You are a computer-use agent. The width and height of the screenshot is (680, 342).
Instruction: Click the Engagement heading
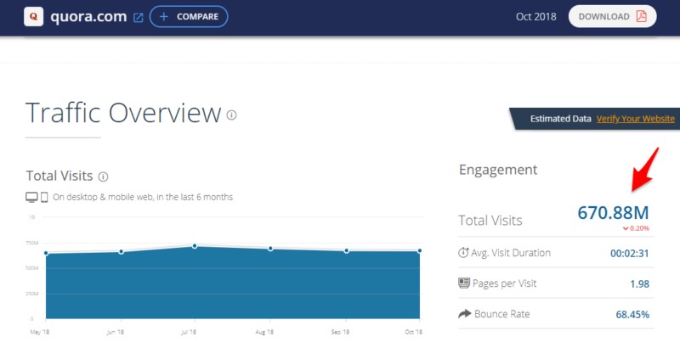click(498, 170)
